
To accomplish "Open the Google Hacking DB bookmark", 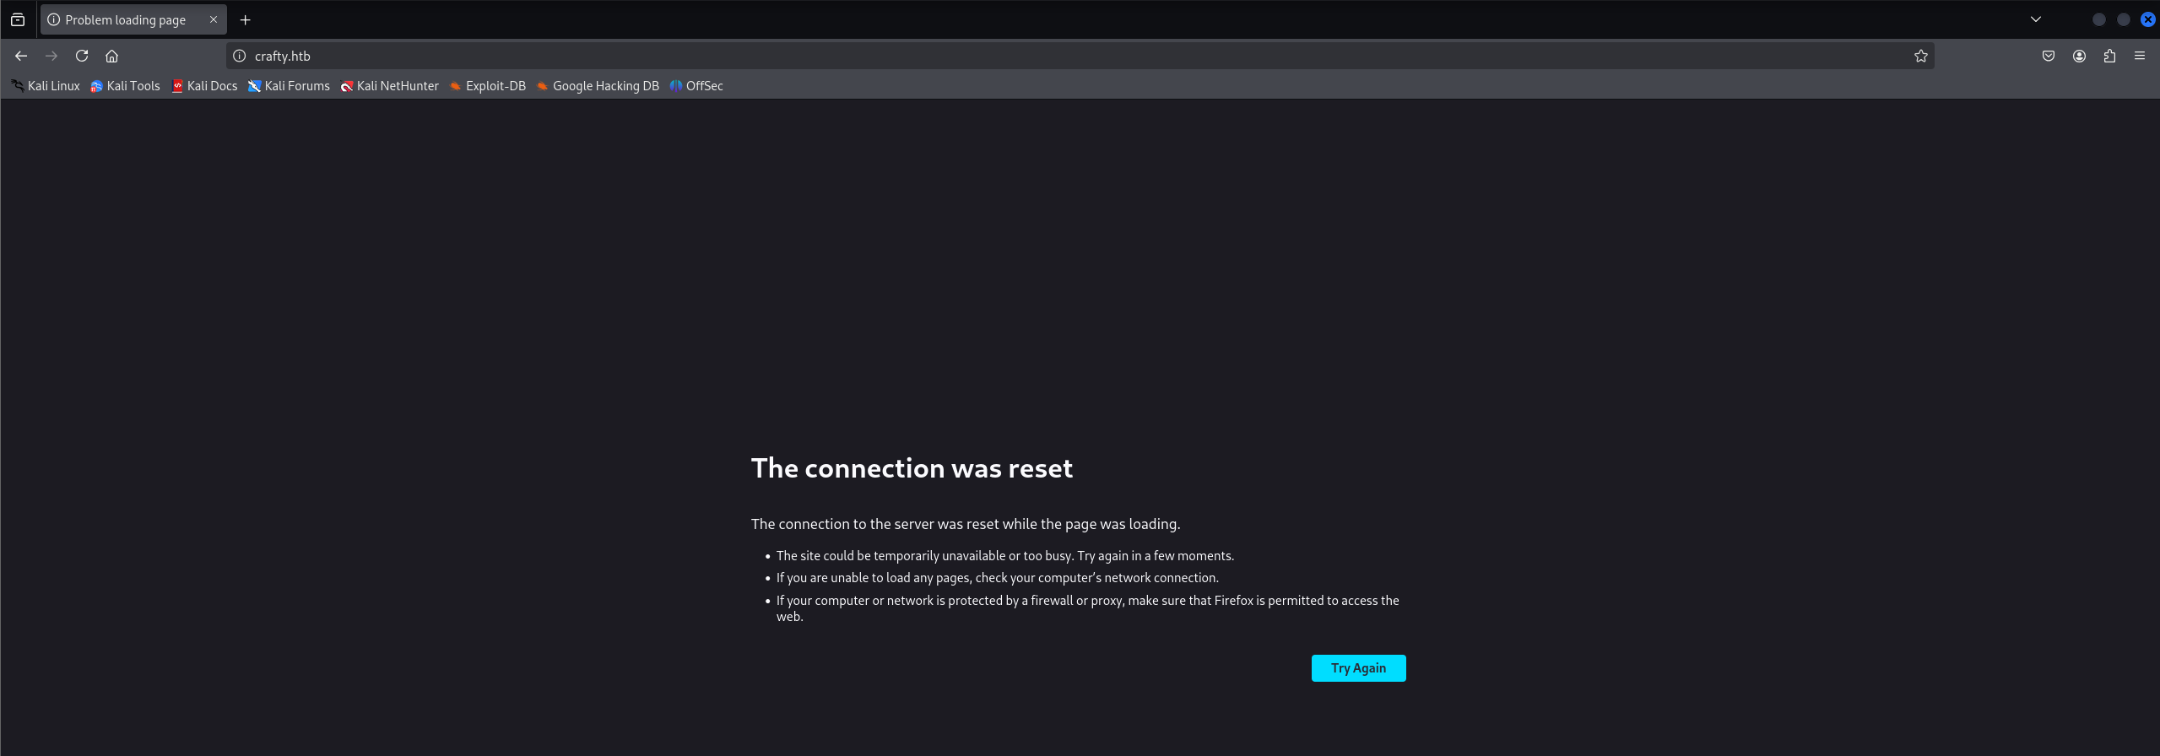I will click(598, 86).
